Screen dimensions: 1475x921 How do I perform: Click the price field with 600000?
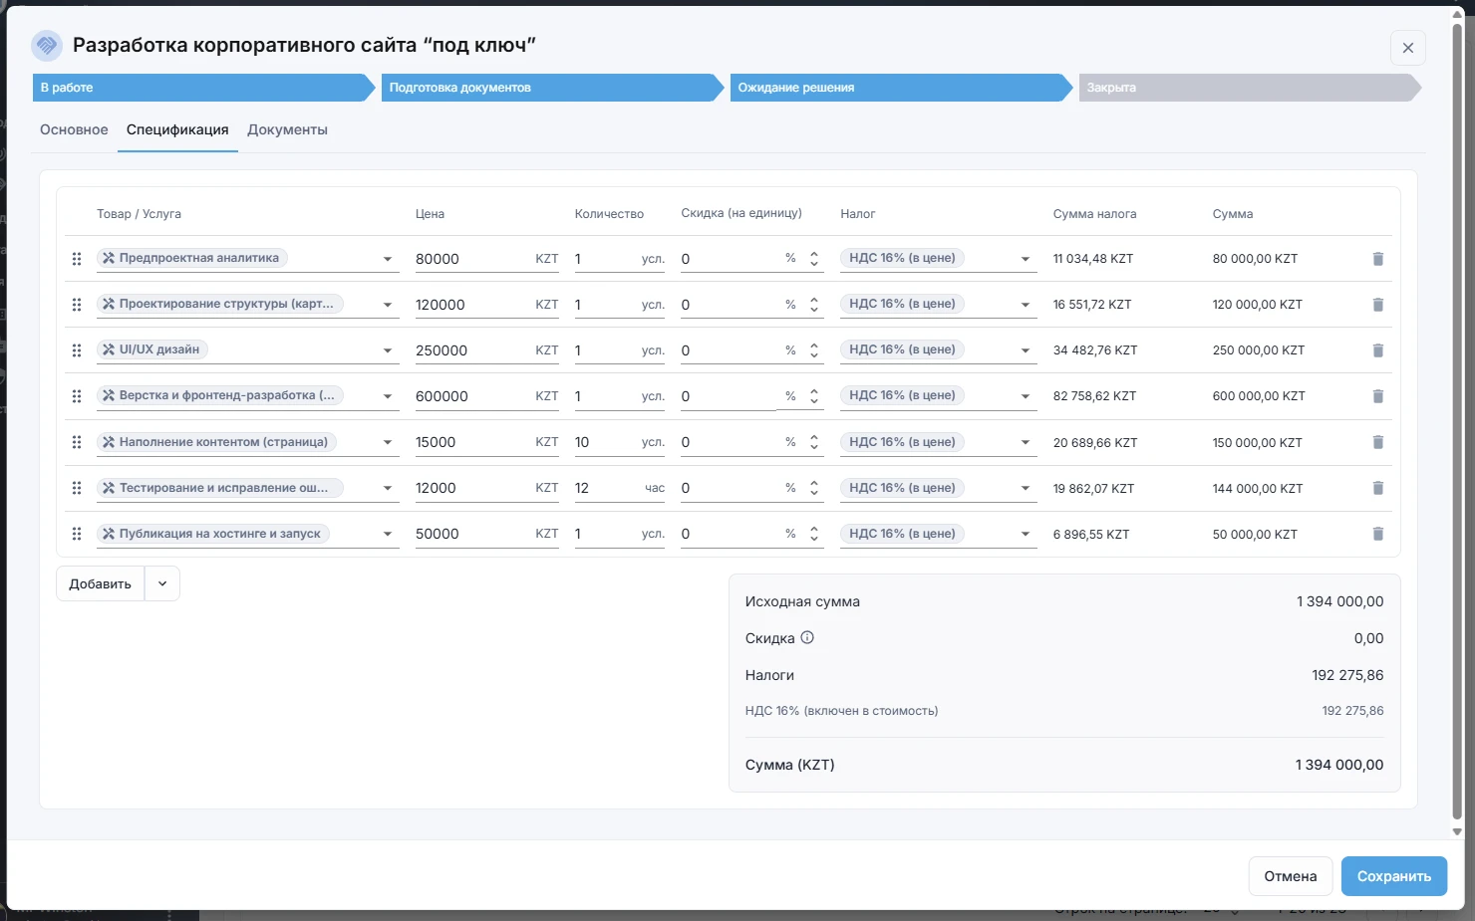coord(468,396)
